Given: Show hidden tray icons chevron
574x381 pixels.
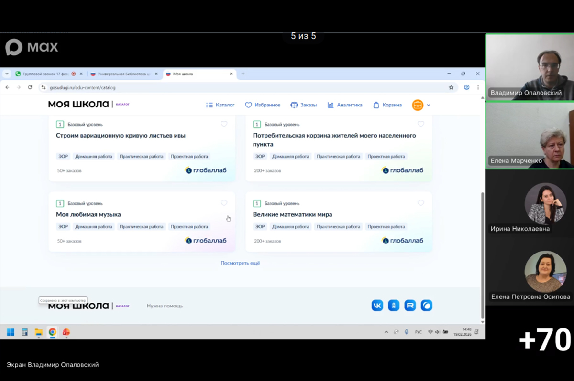Looking at the screenshot, I should click(386, 332).
